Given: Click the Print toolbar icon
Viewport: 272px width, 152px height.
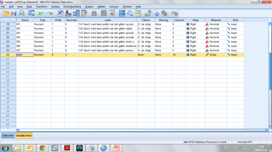Looking at the screenshot, I should tap(22, 13).
